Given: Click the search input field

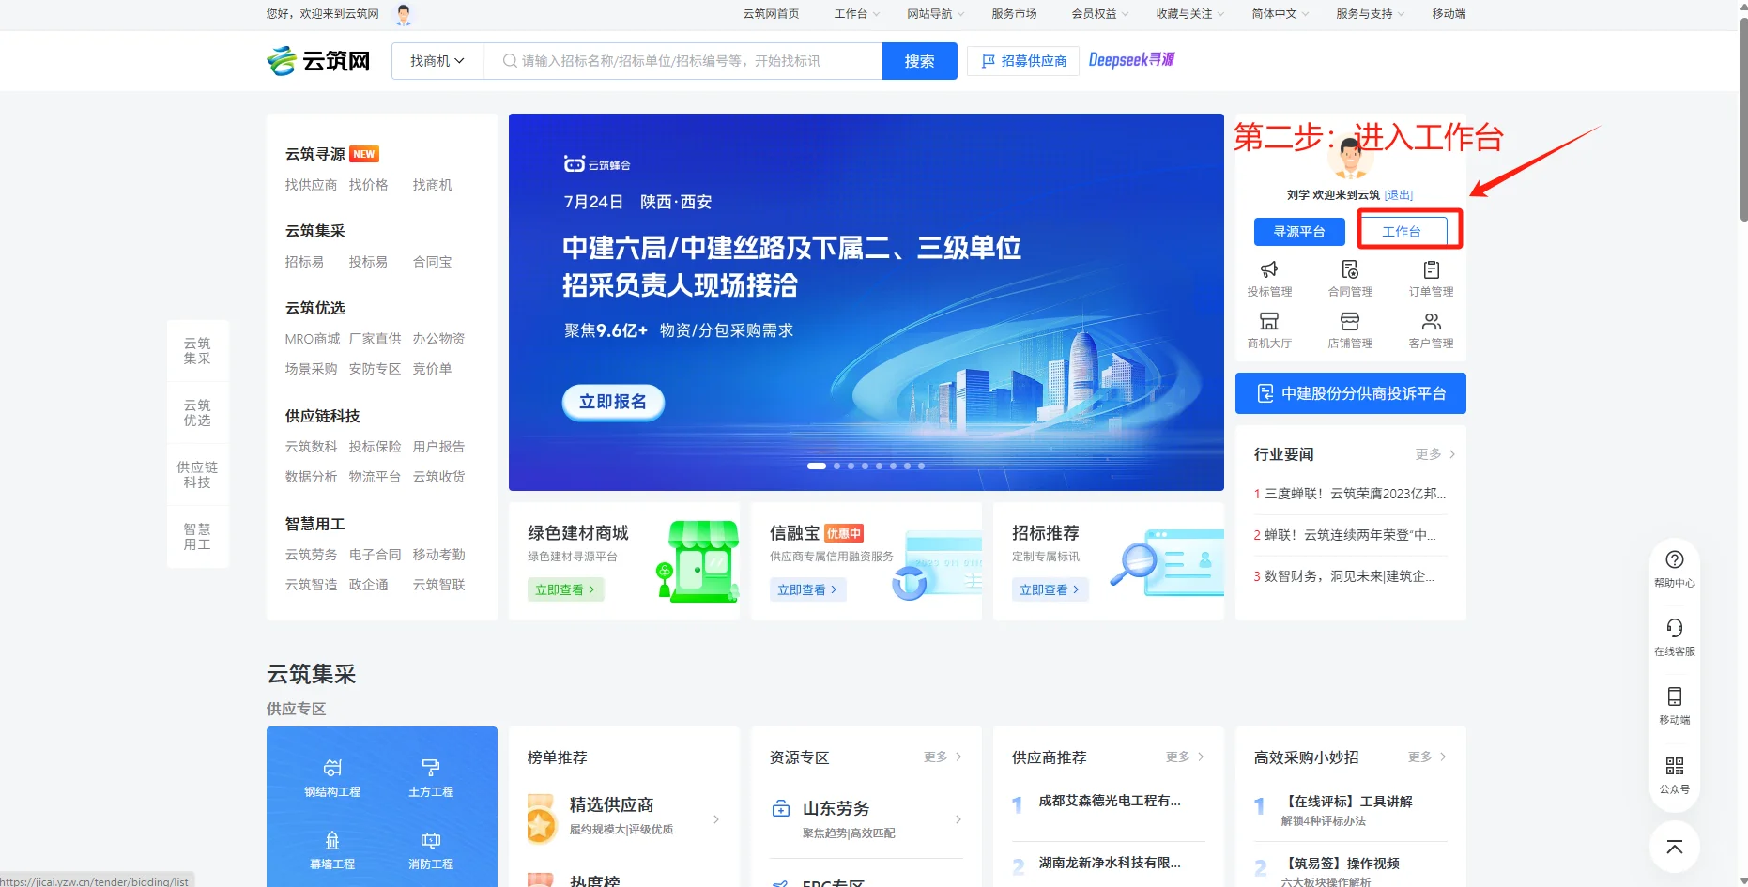Looking at the screenshot, I should [683, 60].
